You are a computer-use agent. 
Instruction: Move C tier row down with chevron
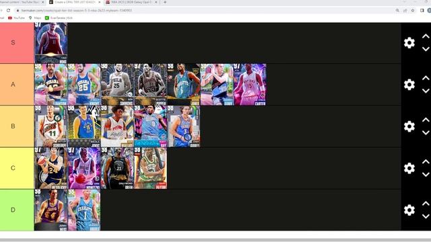[x=426, y=175]
